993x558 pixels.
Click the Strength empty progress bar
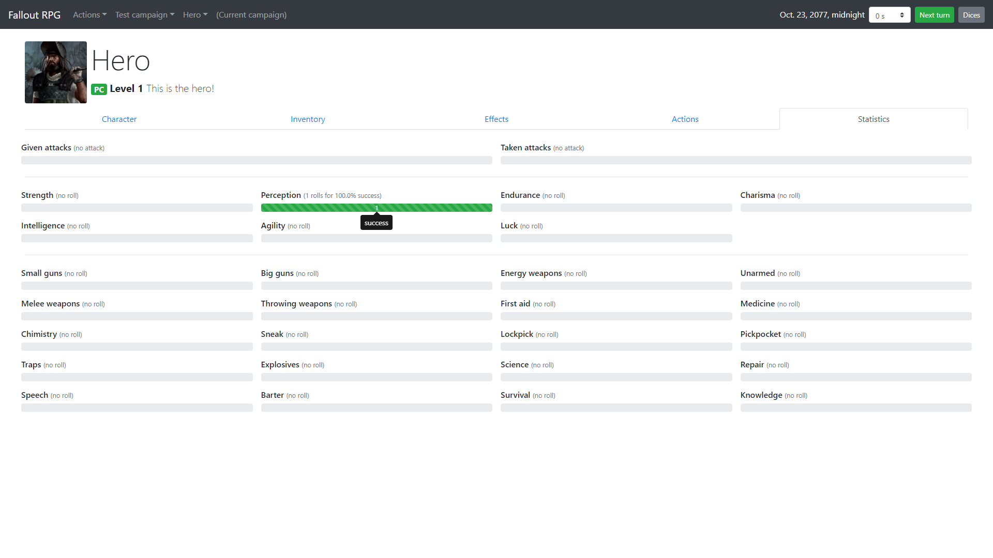137,208
